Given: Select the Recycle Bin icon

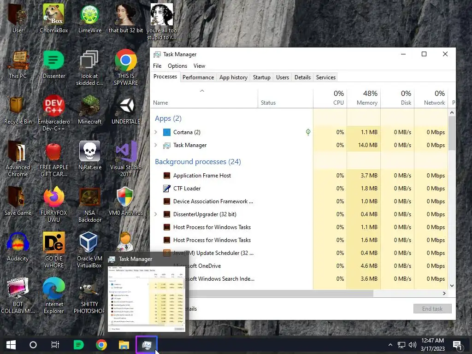Looking at the screenshot, I should tap(18, 110).
